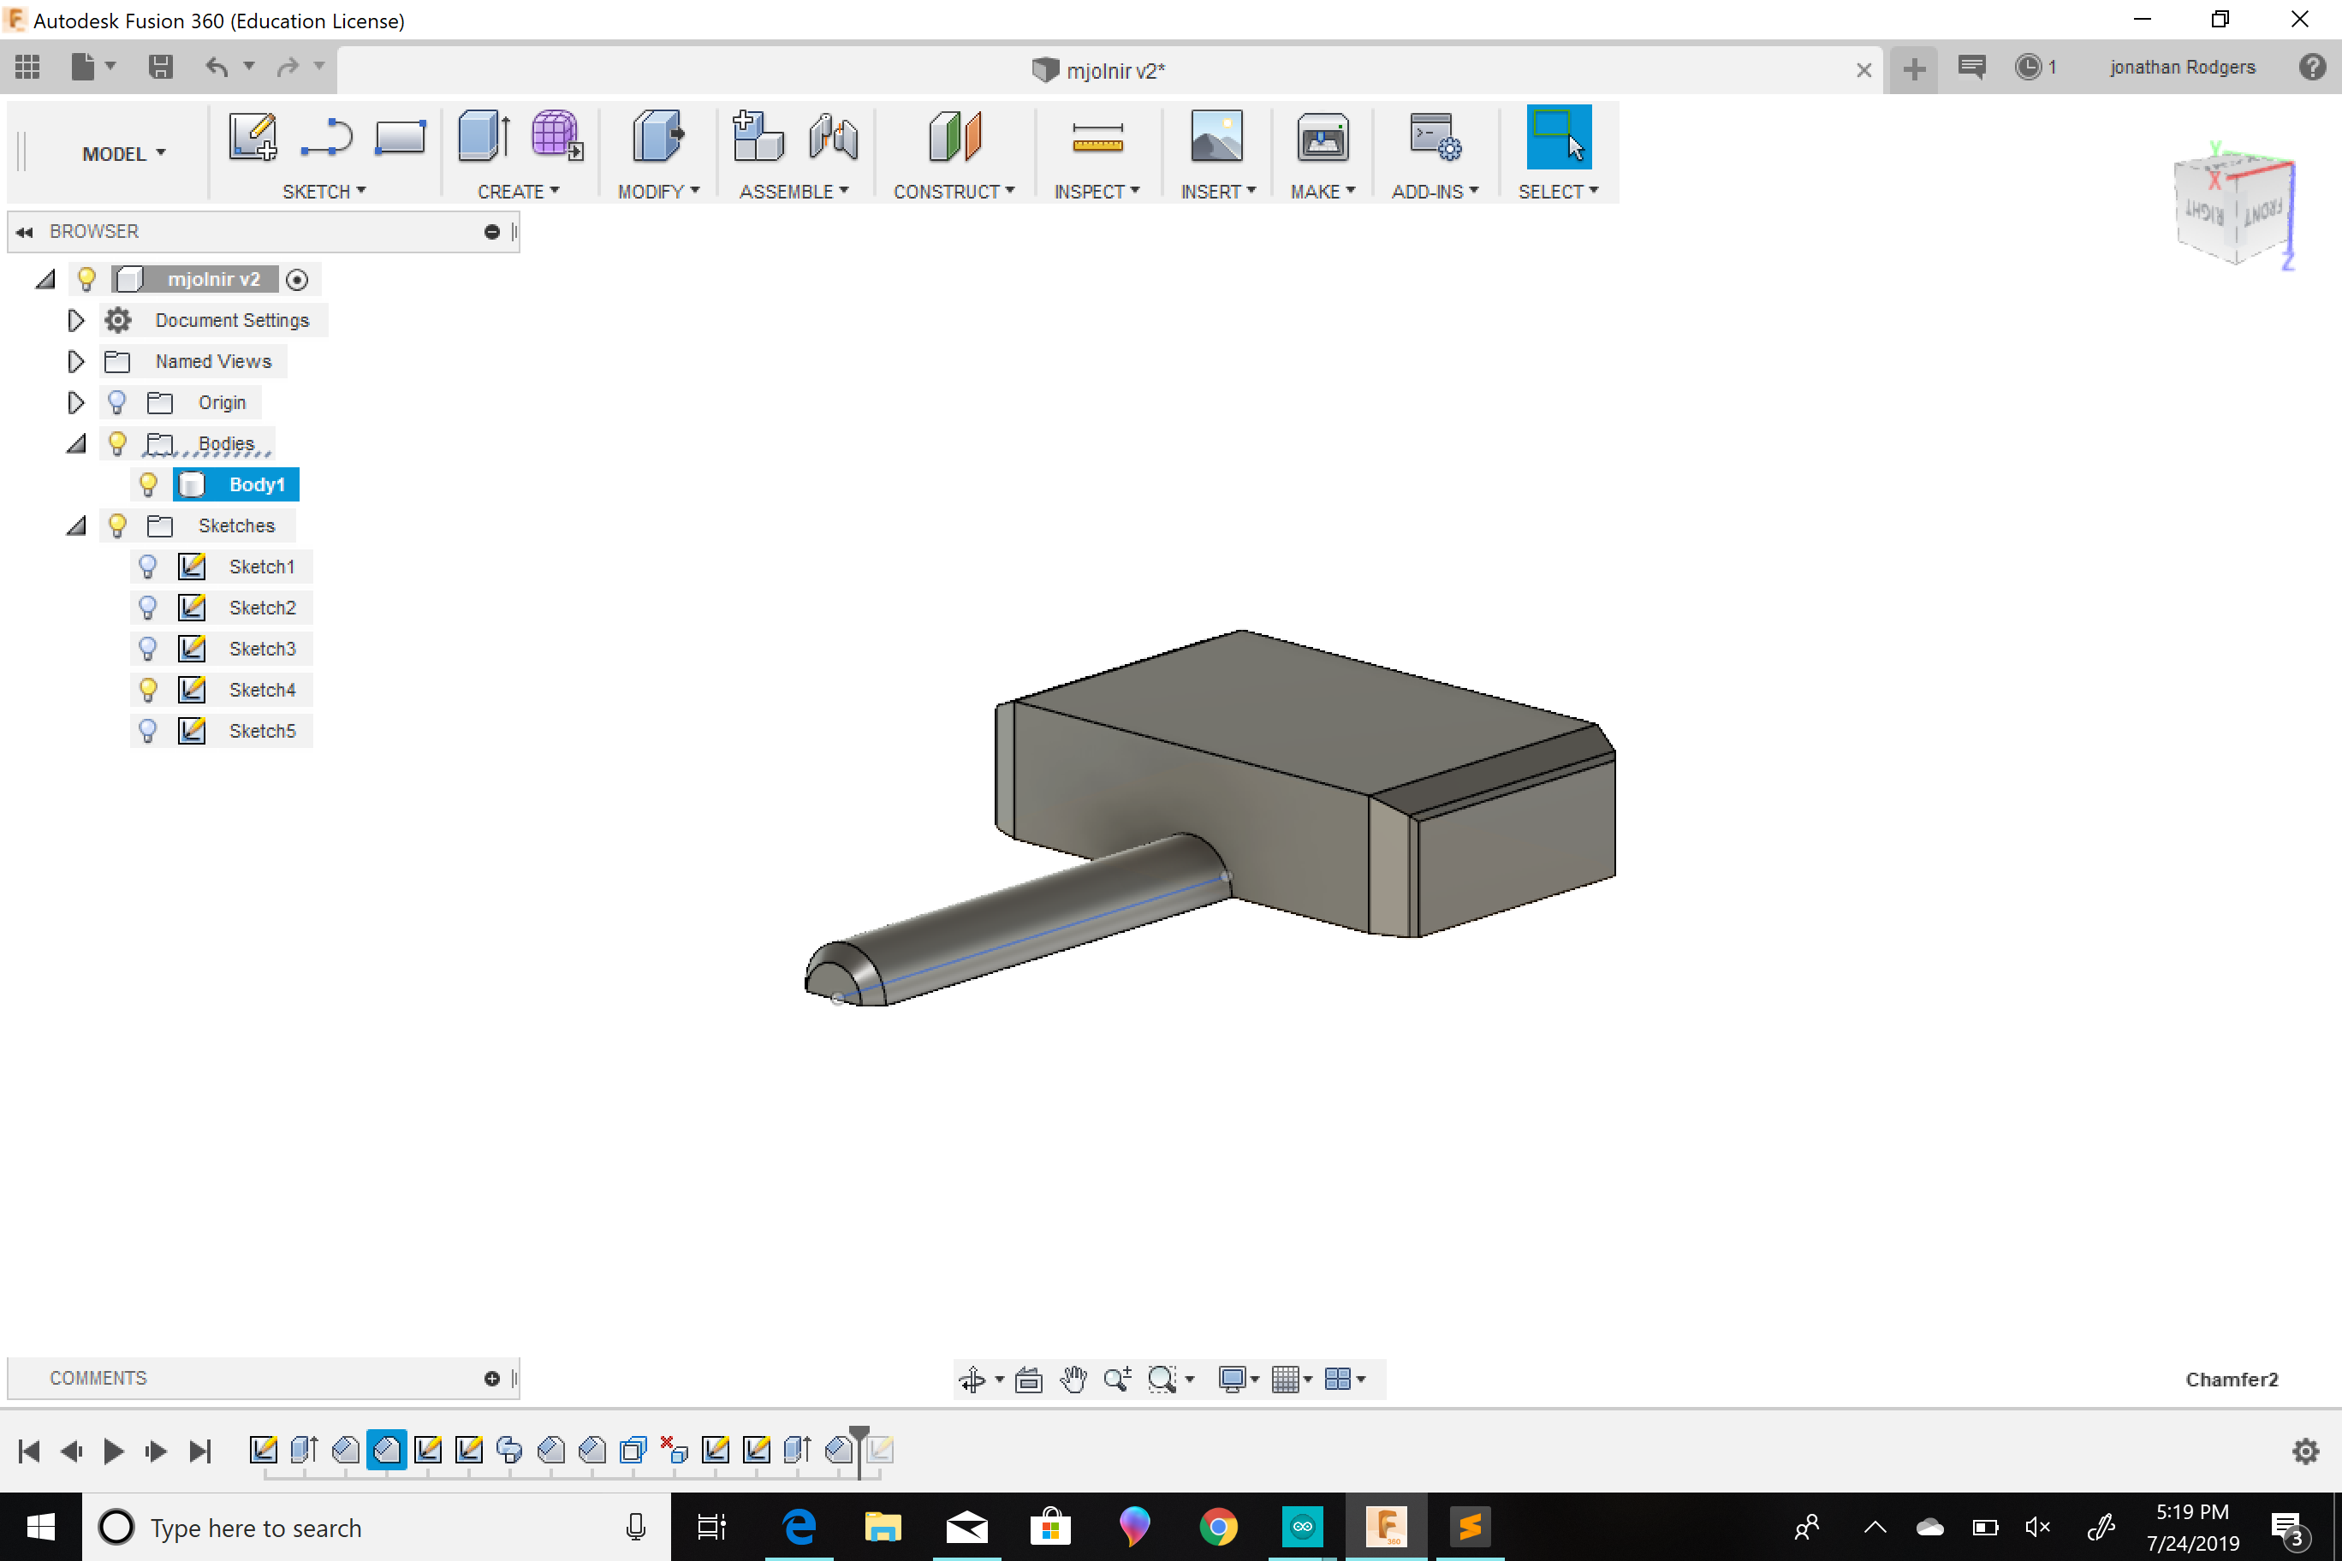Jump to timeline beginning
This screenshot has height=1561, width=2342.
click(29, 1451)
